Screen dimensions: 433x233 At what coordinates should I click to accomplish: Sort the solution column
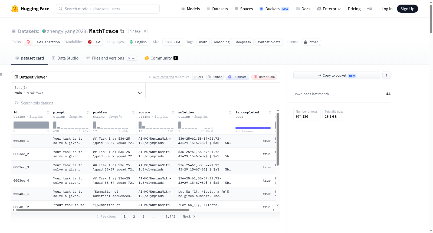pyautogui.click(x=230, y=112)
